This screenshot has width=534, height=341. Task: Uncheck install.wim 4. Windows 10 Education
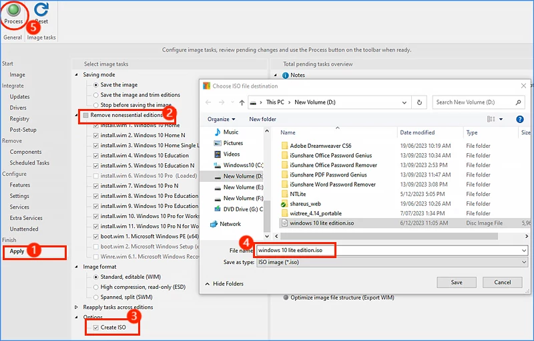coord(95,156)
